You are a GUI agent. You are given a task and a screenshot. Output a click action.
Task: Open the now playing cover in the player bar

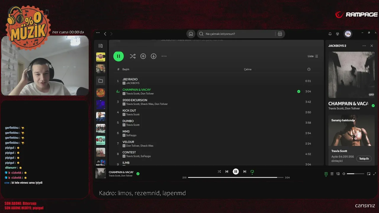101,173
